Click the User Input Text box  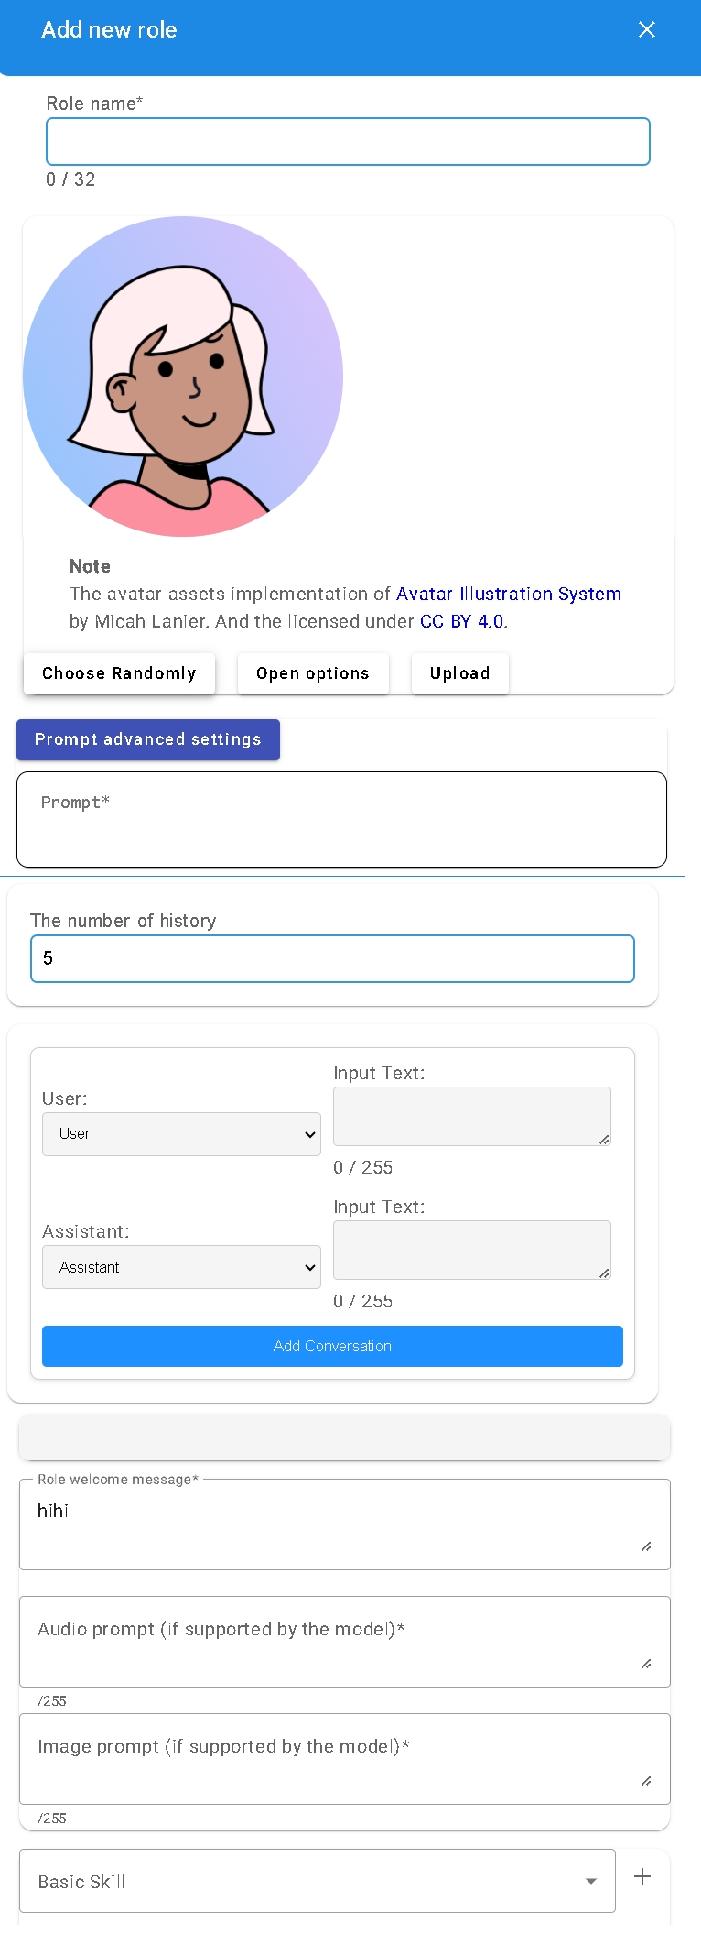[471, 1116]
